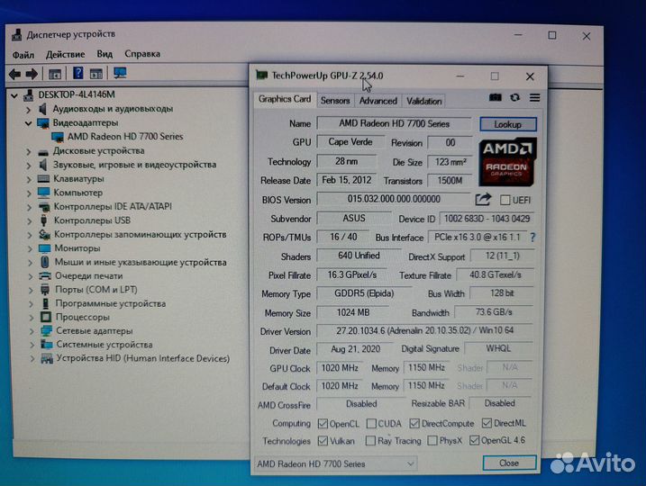The height and width of the screenshot is (486, 646).
Task: Open the Вид menu
Action: 105,54
